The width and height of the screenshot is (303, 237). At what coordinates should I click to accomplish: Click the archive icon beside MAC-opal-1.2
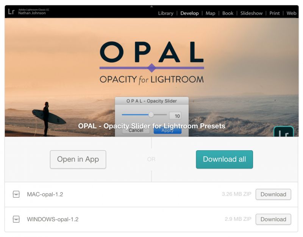click(16, 194)
